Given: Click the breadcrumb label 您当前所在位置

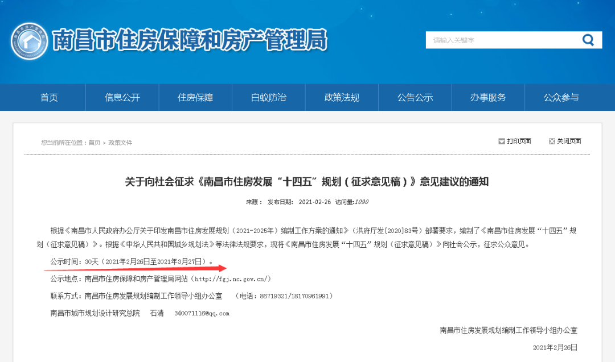Looking at the screenshot, I should pos(62,143).
